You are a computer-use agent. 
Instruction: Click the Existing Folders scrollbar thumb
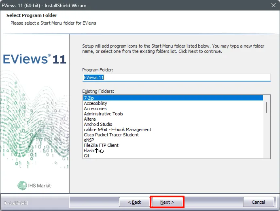click(x=267, y=107)
